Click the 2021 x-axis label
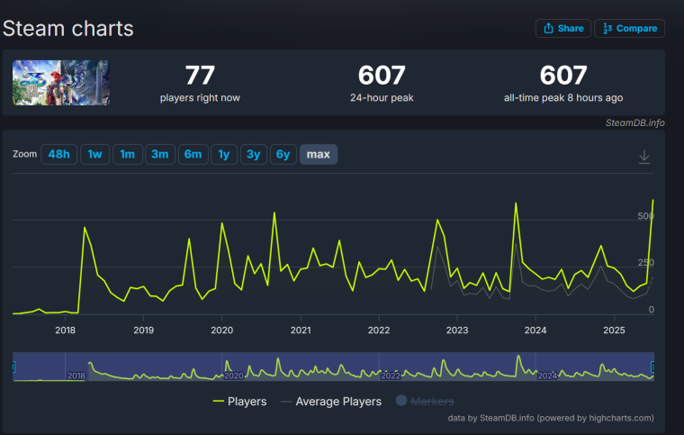 pos(301,331)
